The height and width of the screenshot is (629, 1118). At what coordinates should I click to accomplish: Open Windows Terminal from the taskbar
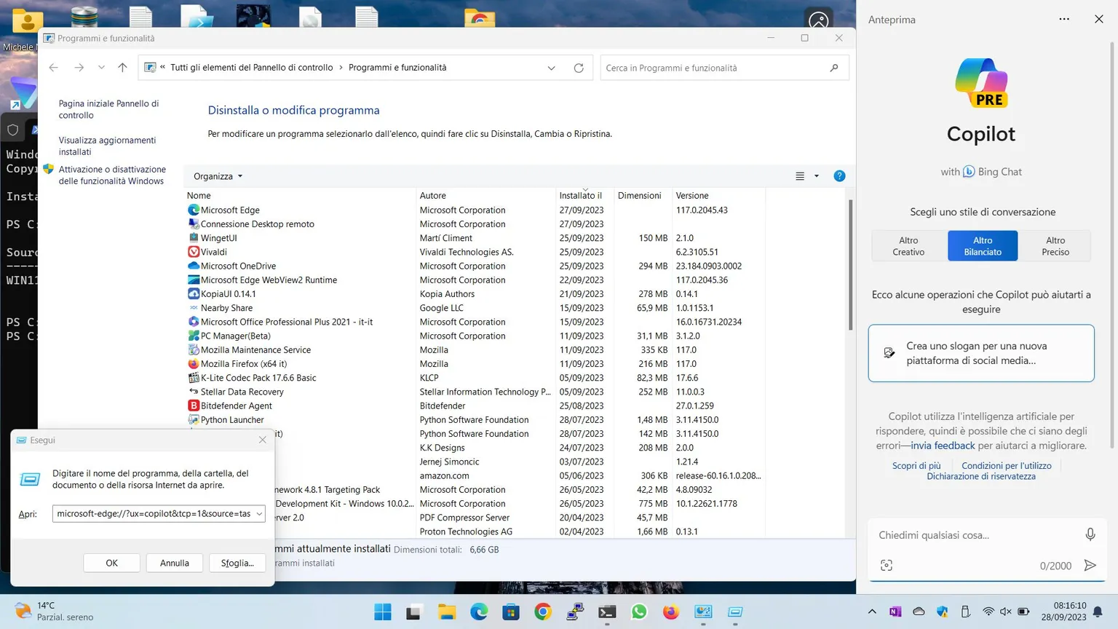tap(606, 612)
